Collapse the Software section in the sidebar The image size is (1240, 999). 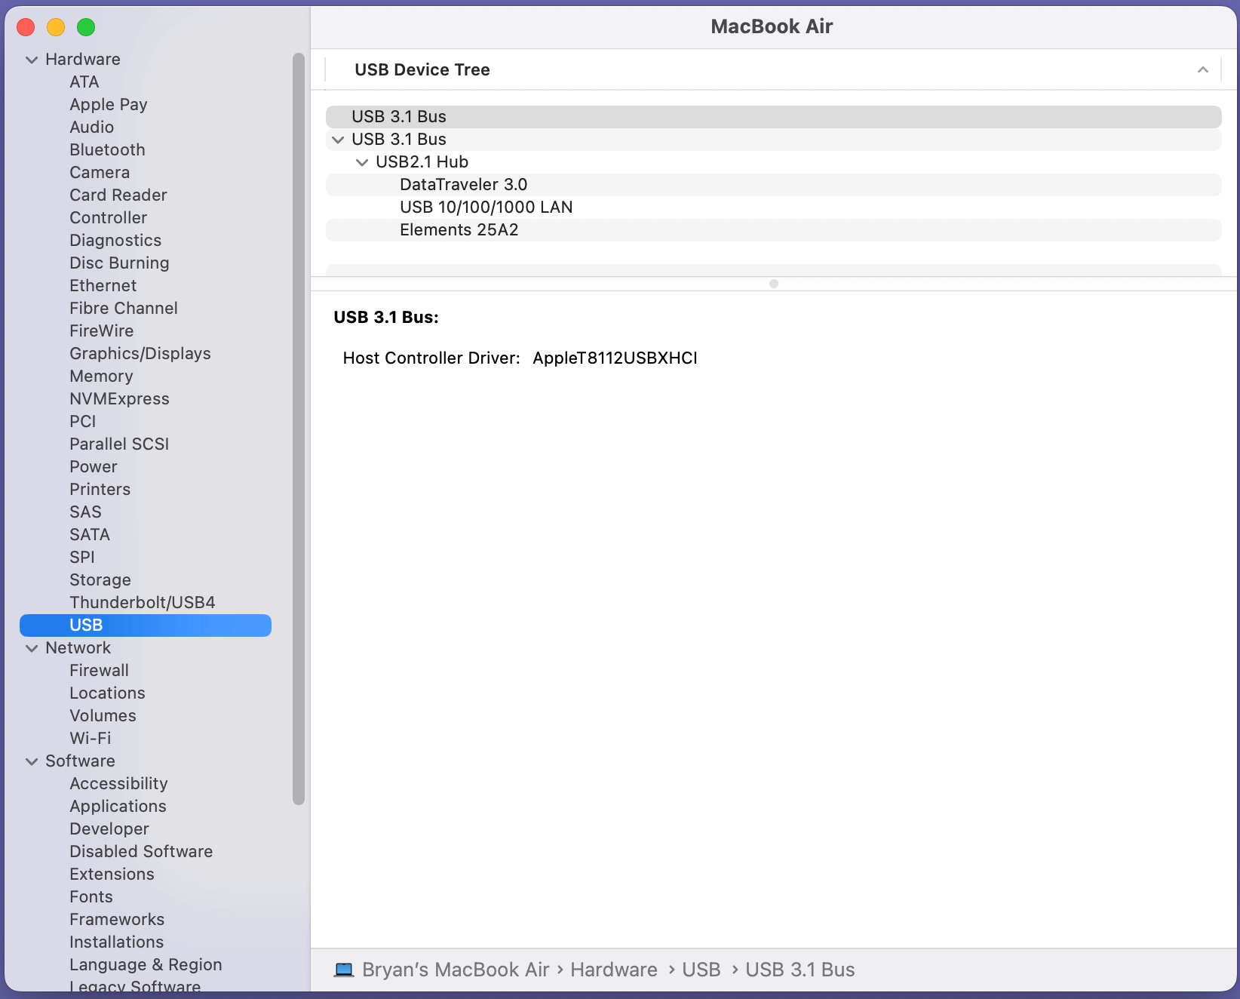click(32, 761)
